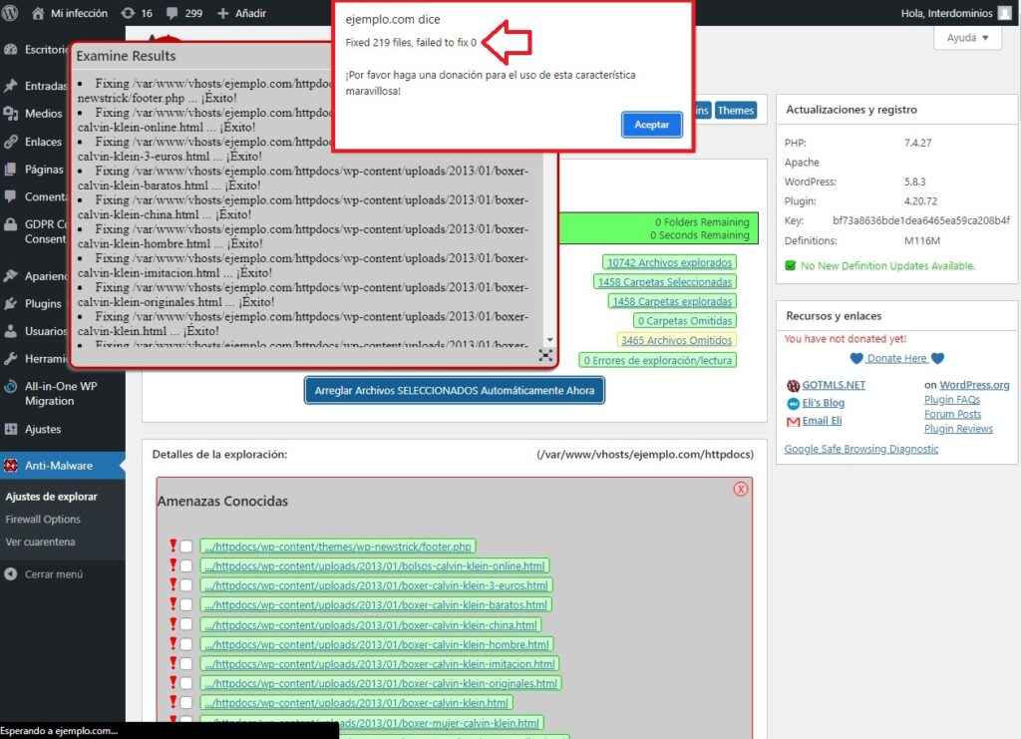Open WordPress.org link

974,385
